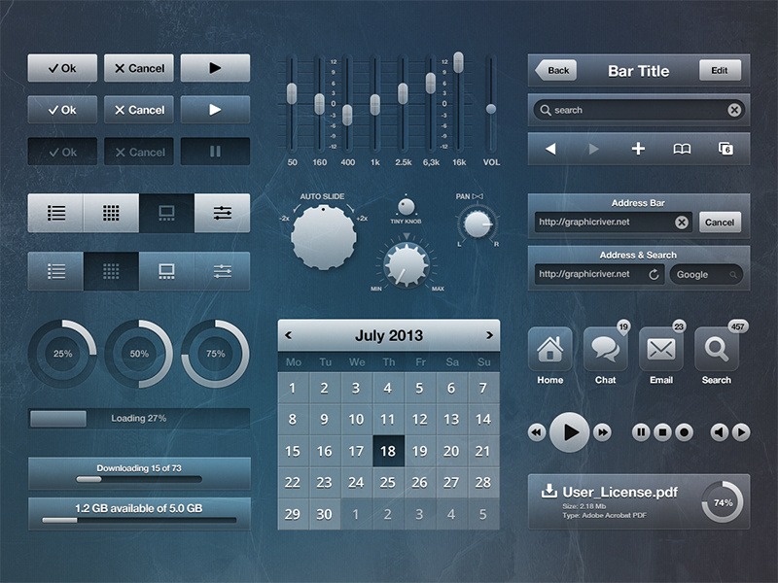
Task: Click the rewind button in media player
Action: pyautogui.click(x=537, y=432)
